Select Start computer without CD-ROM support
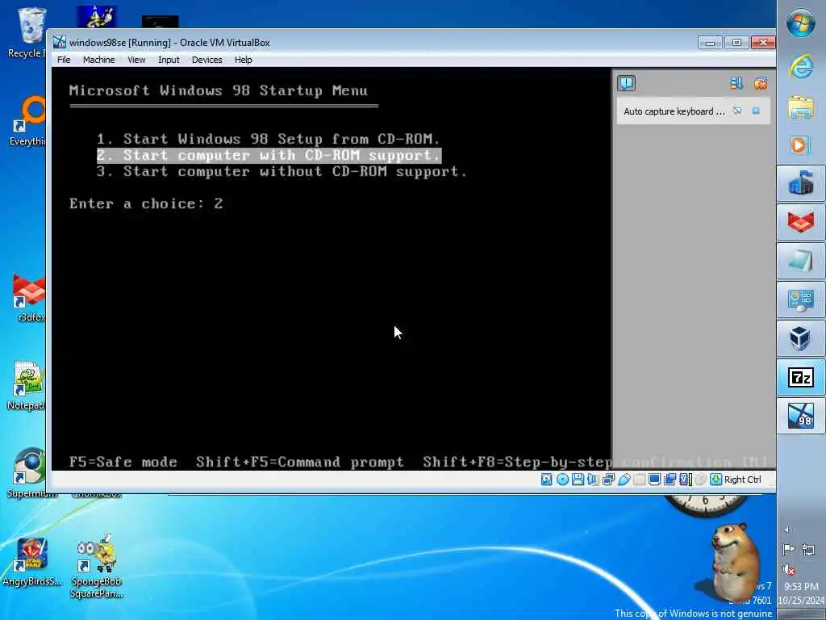 tap(282, 171)
